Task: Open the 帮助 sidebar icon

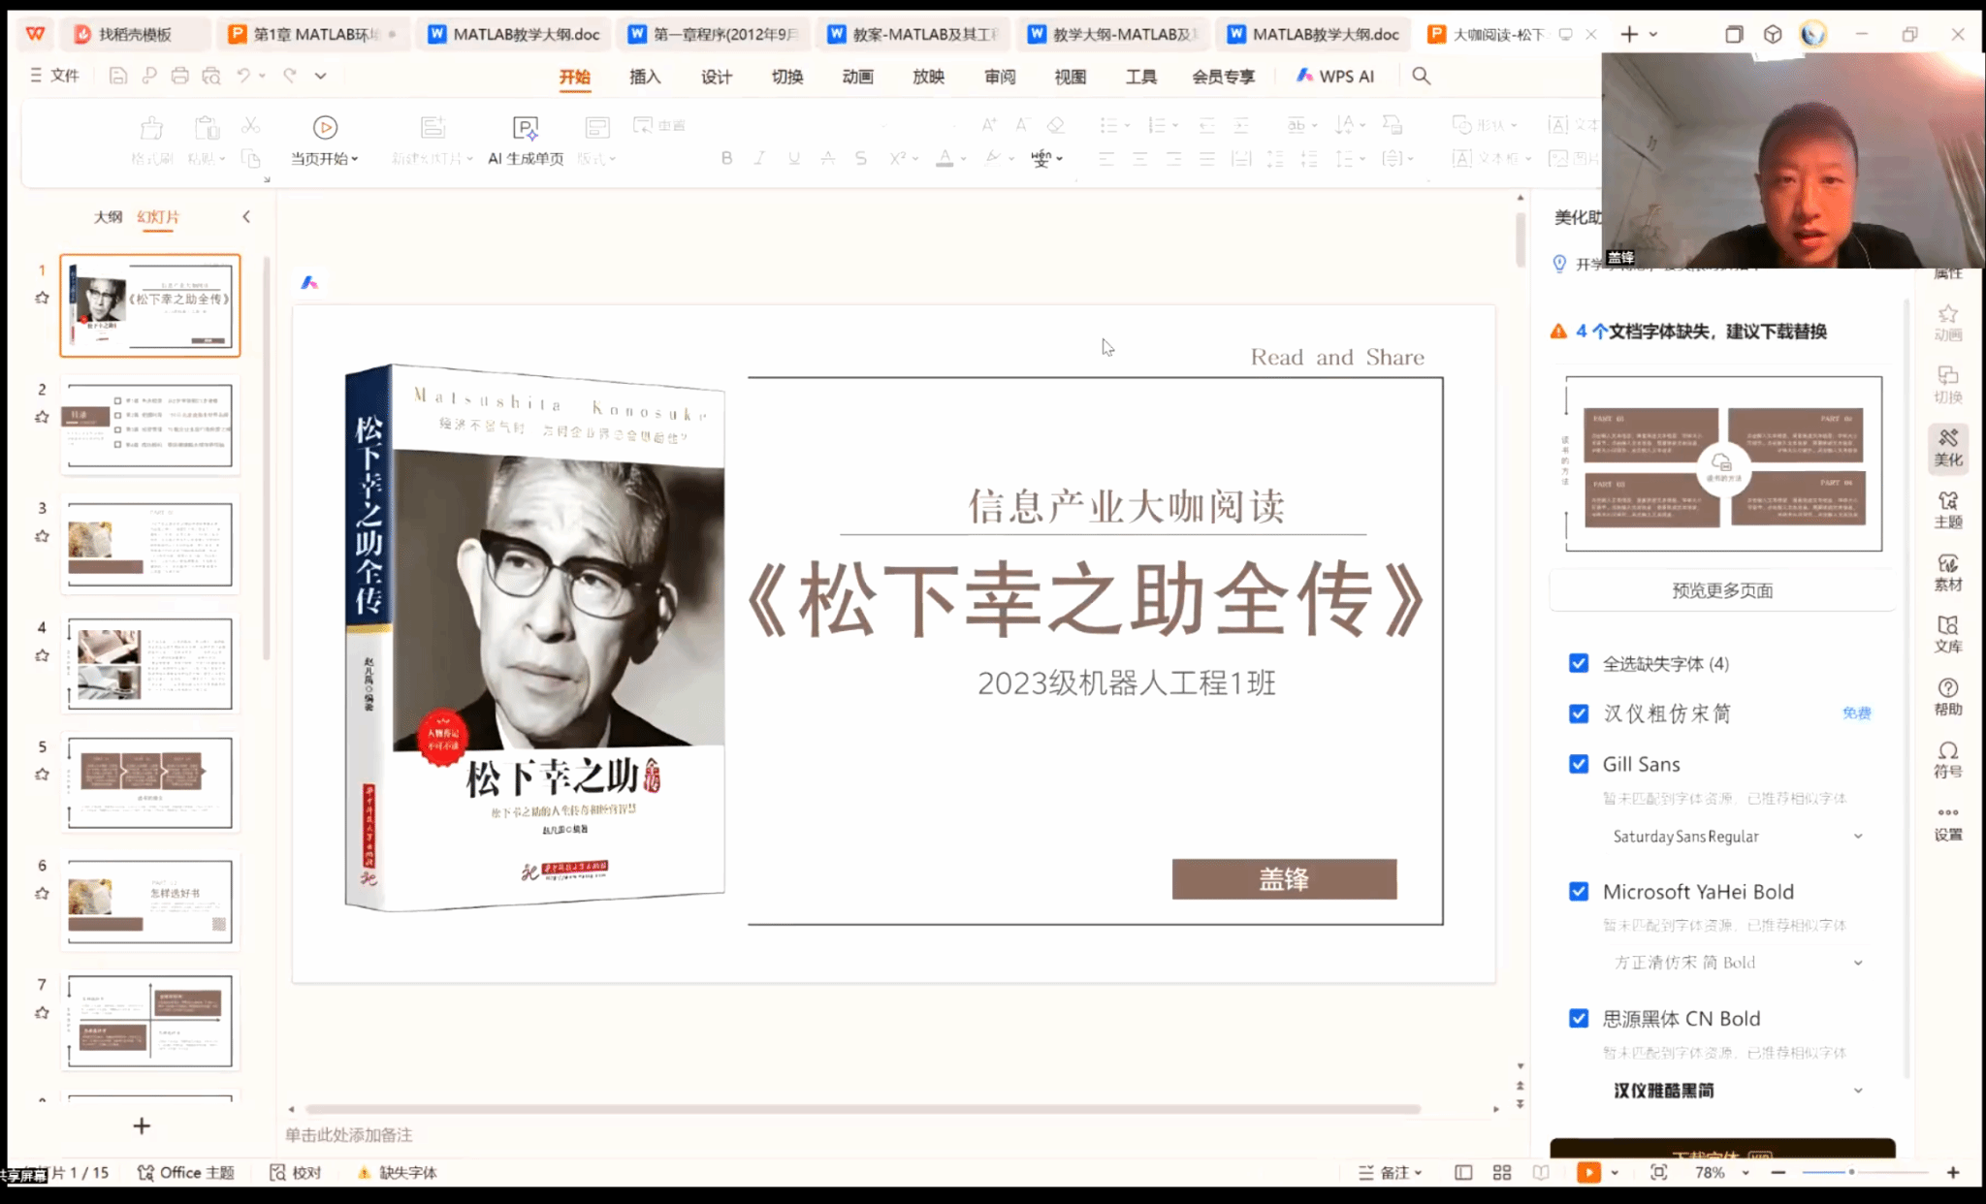Action: click(1947, 696)
